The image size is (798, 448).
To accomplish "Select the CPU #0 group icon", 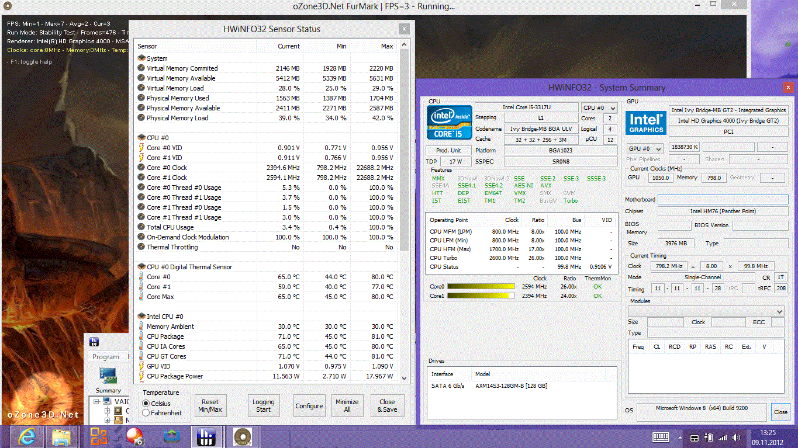I will point(141,138).
